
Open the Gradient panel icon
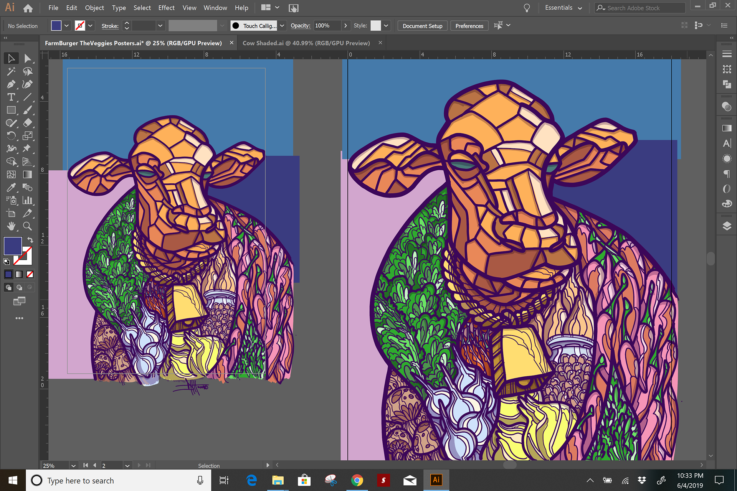click(x=727, y=128)
